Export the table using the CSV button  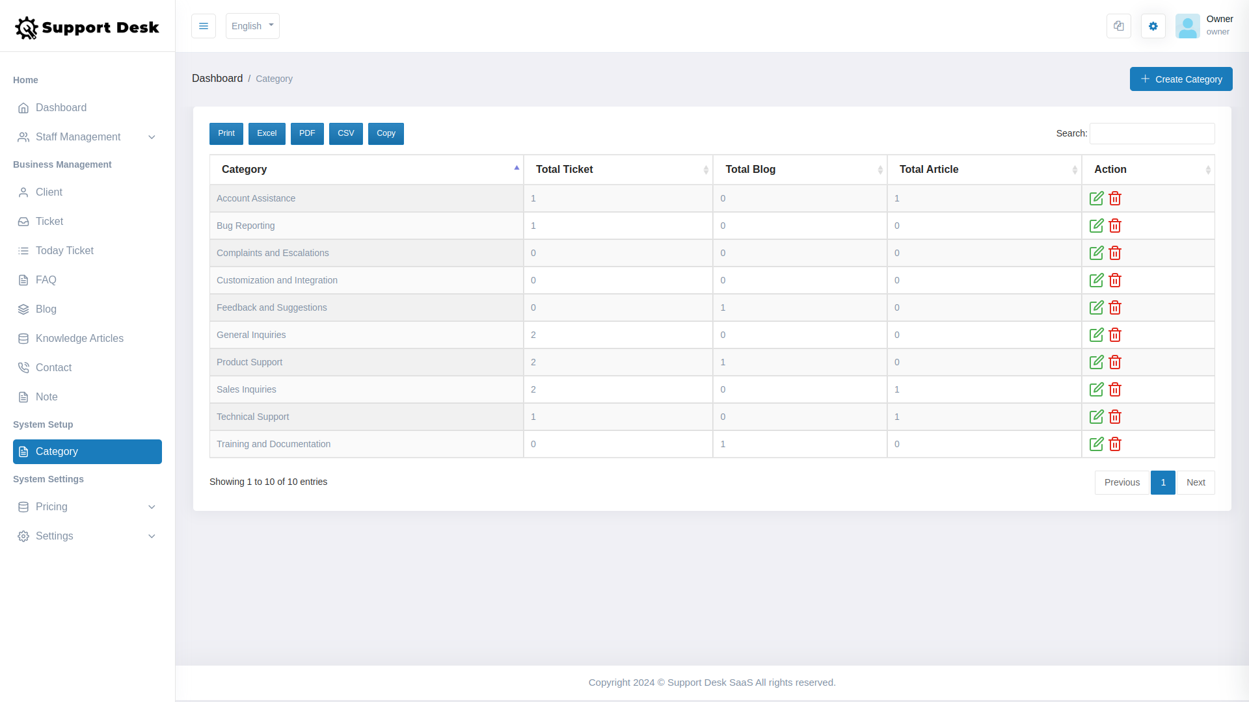point(345,133)
